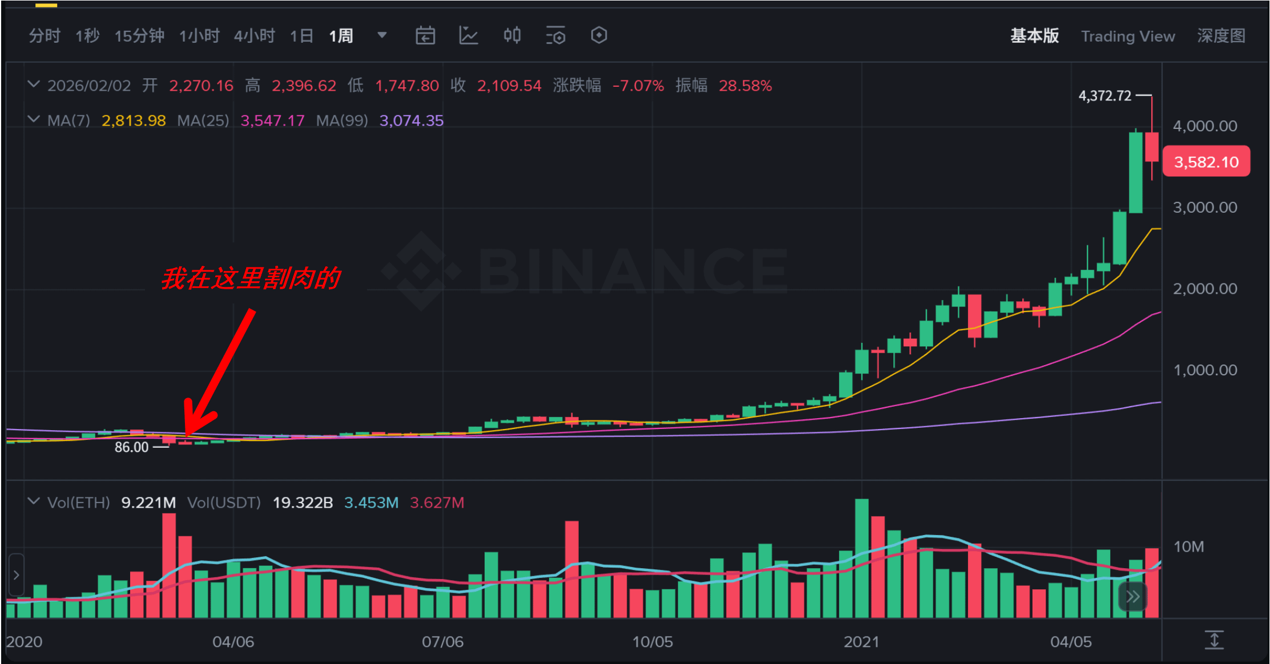
Task: Click the 3,582.10 current price label
Action: [1206, 162]
